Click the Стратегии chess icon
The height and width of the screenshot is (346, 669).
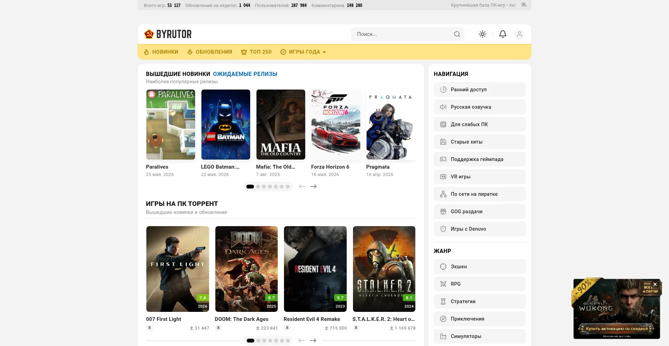coord(443,301)
